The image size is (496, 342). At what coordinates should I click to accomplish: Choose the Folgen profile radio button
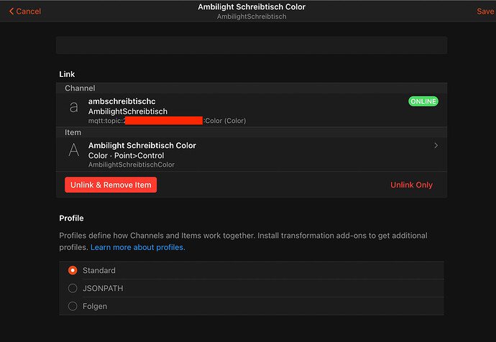tap(73, 306)
